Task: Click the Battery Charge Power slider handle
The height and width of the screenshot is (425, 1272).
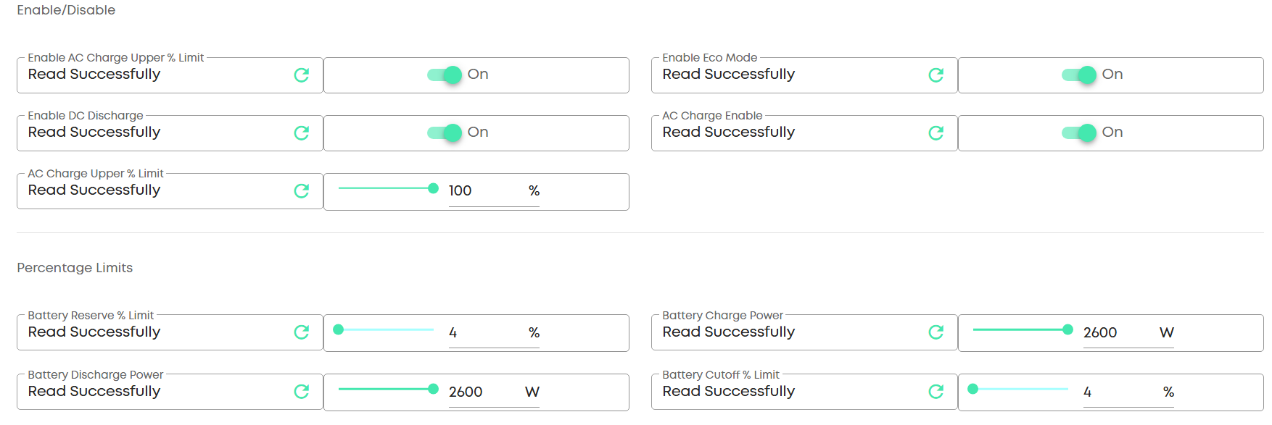Action: tap(1067, 329)
